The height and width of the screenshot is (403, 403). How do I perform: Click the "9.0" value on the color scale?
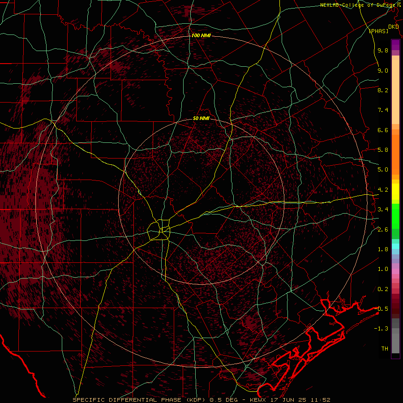[x=383, y=70]
